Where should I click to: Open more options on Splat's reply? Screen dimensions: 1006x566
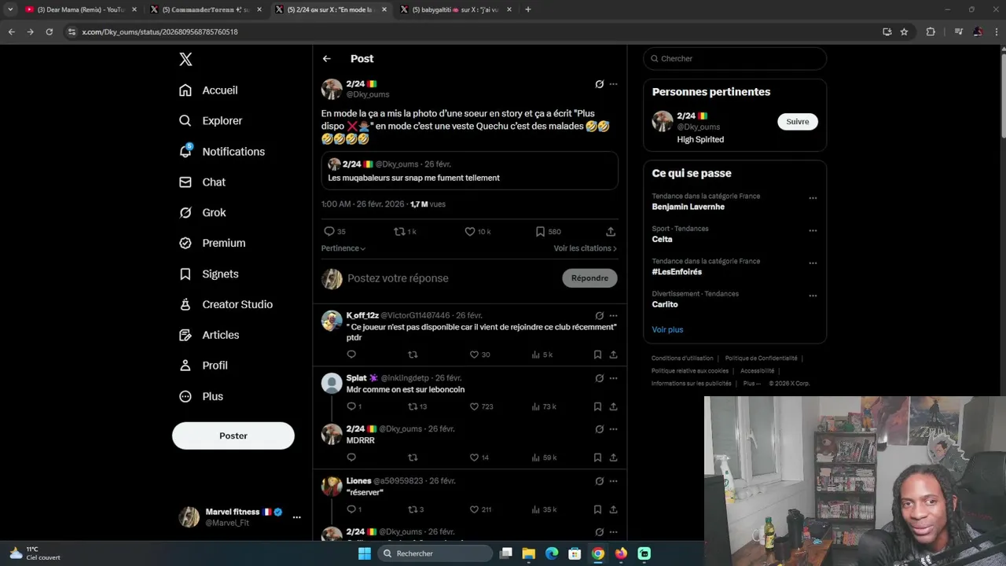coord(613,379)
